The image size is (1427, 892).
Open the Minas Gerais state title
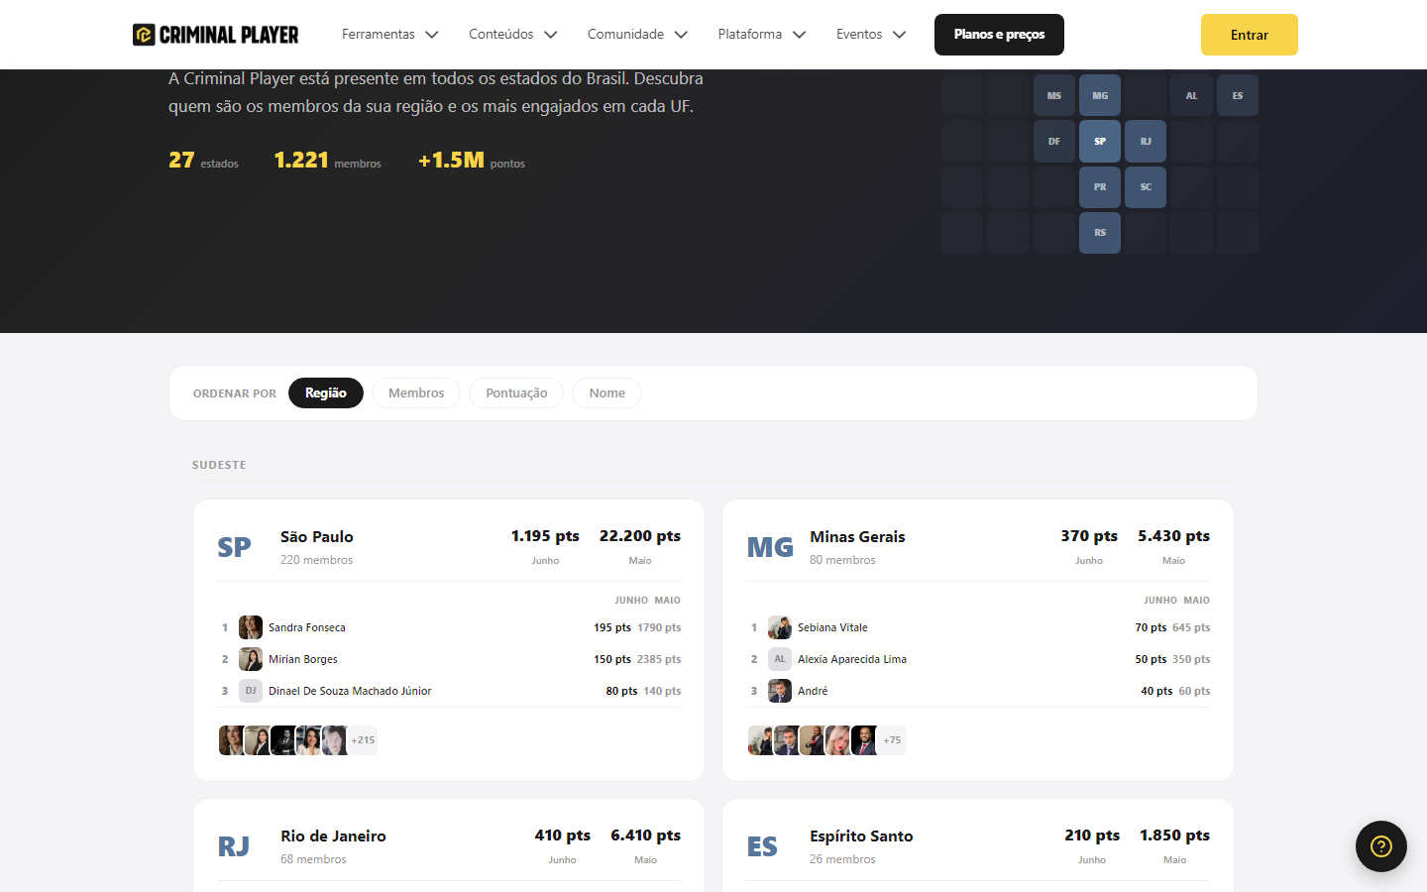[x=857, y=536]
